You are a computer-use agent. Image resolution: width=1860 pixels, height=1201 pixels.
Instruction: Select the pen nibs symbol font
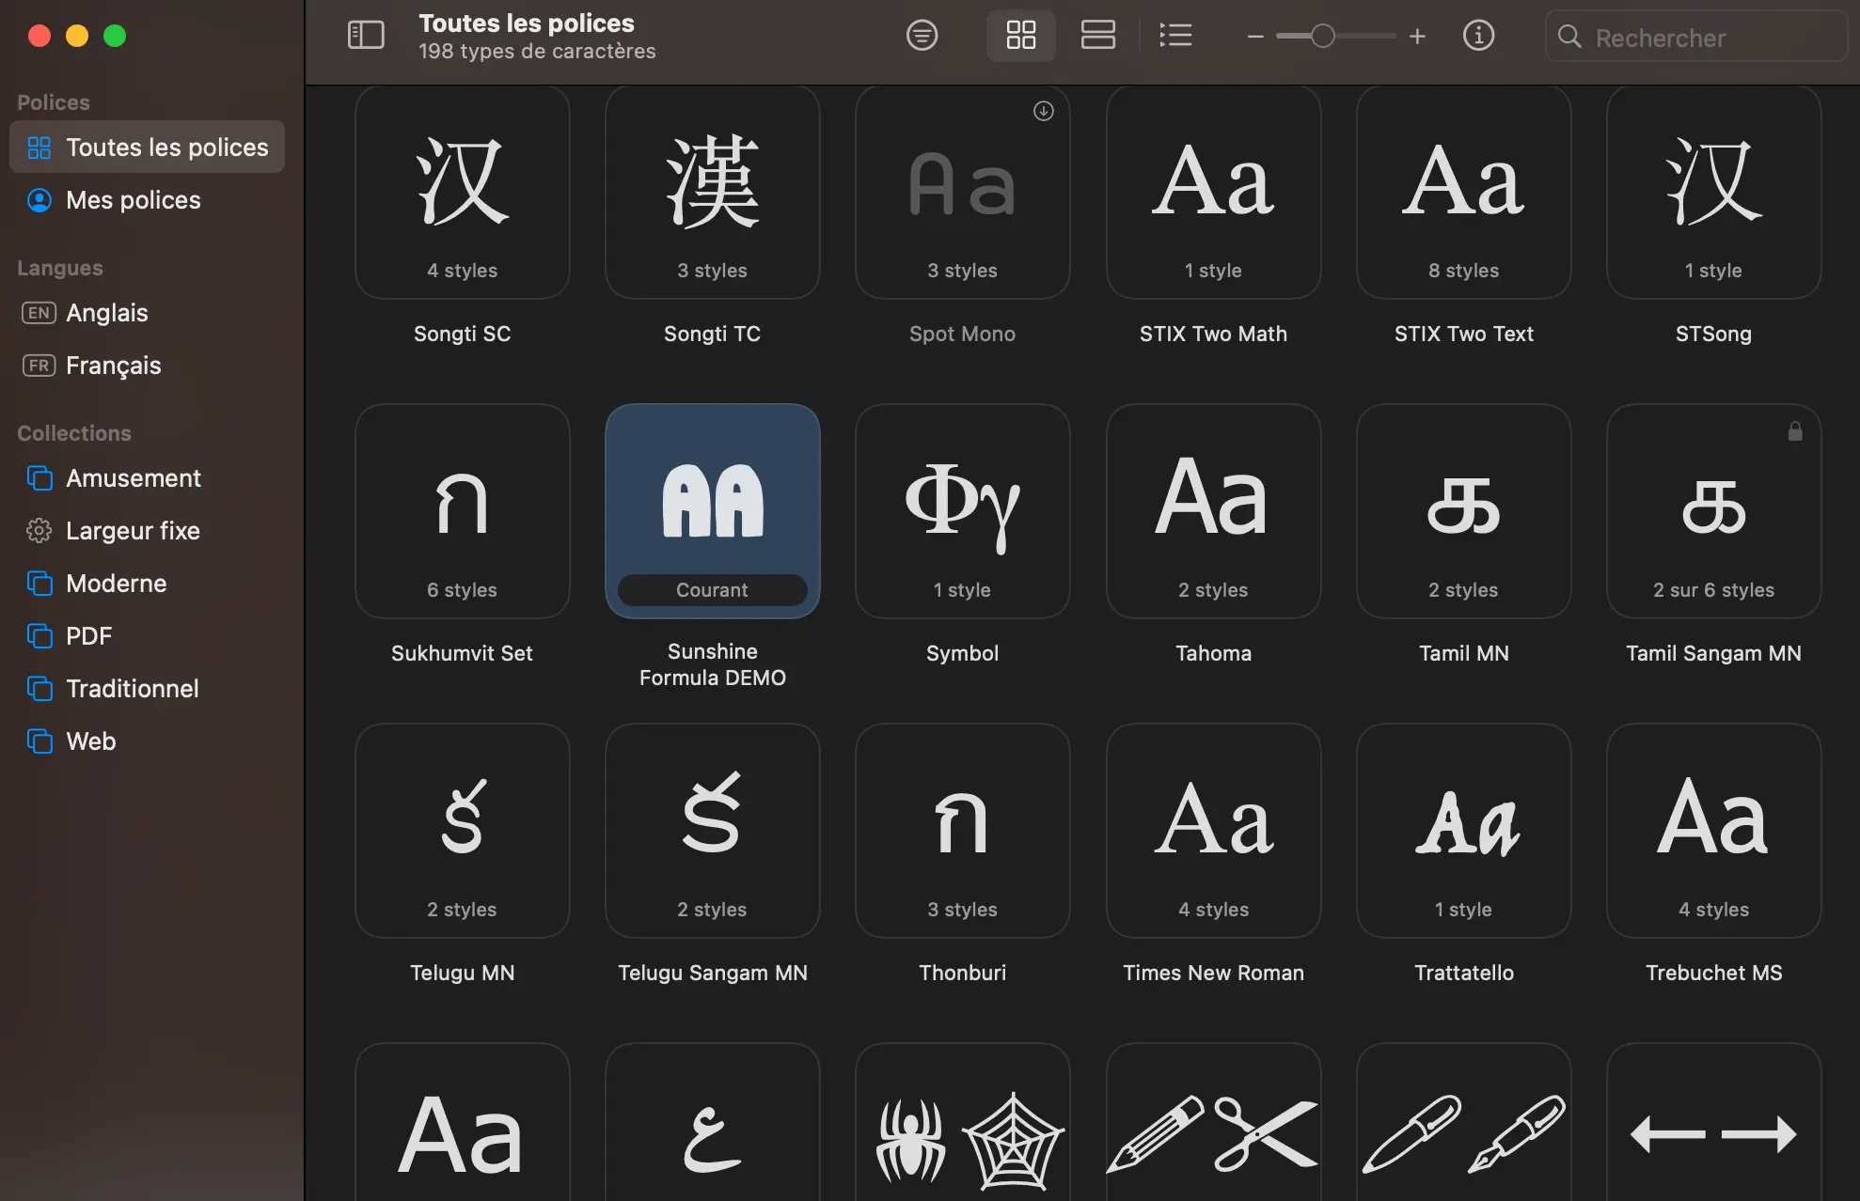pyautogui.click(x=1463, y=1123)
